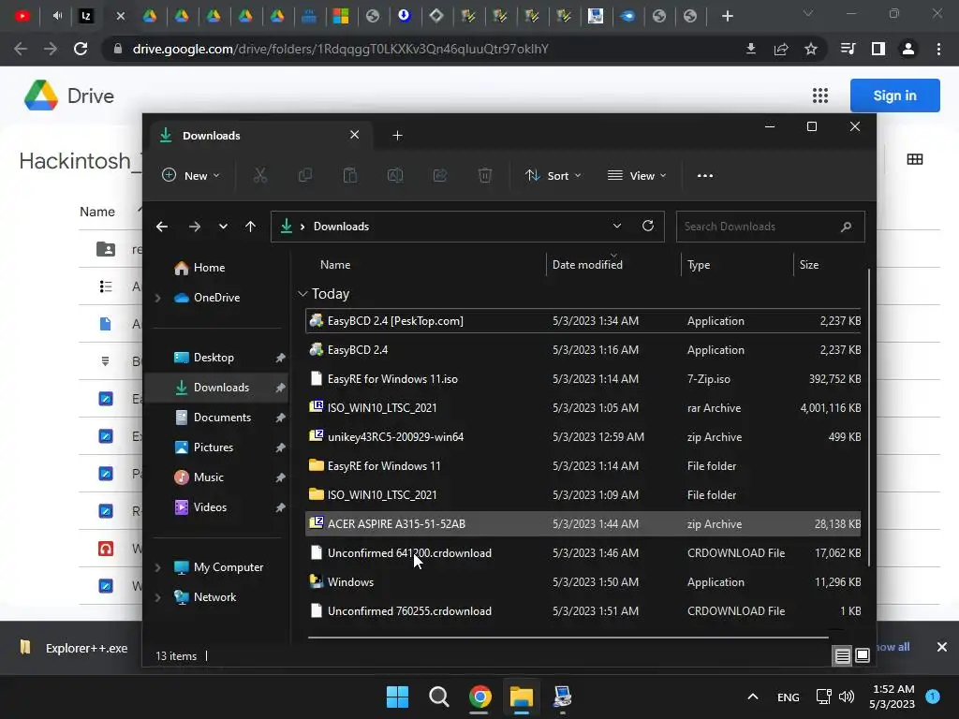959x719 pixels.
Task: Close the Downloads Explorer tab
Action: coord(354,135)
